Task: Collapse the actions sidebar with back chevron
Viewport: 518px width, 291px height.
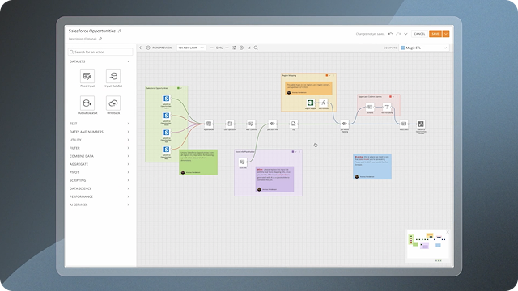Action: tap(140, 48)
